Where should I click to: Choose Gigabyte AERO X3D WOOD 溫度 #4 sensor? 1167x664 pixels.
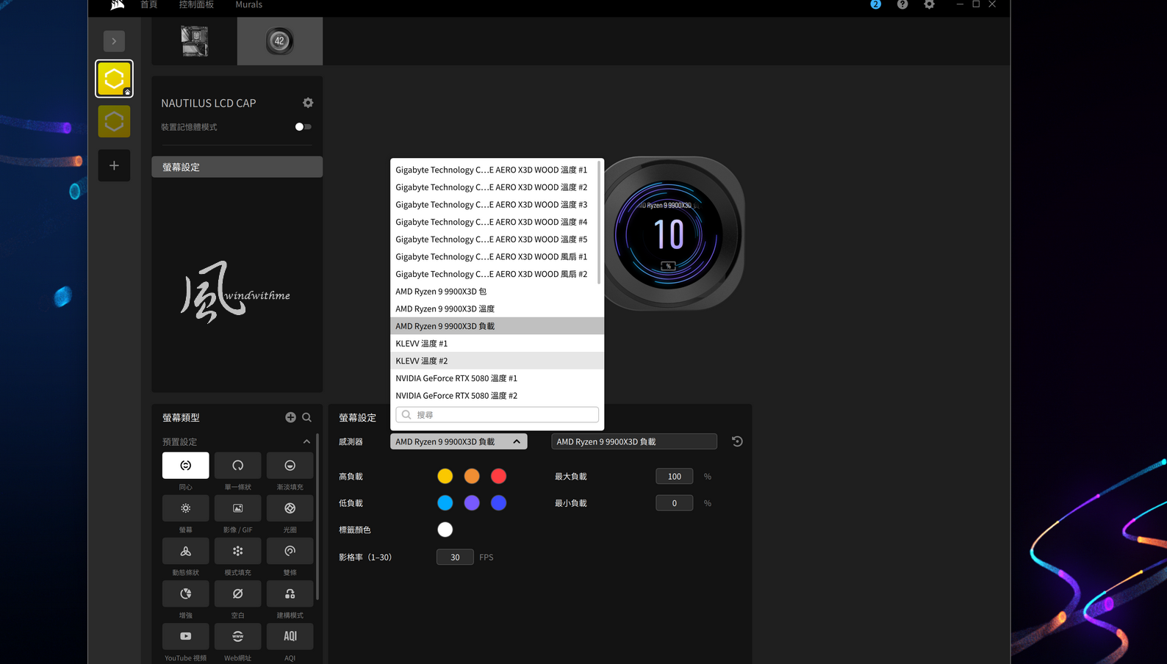(496, 222)
